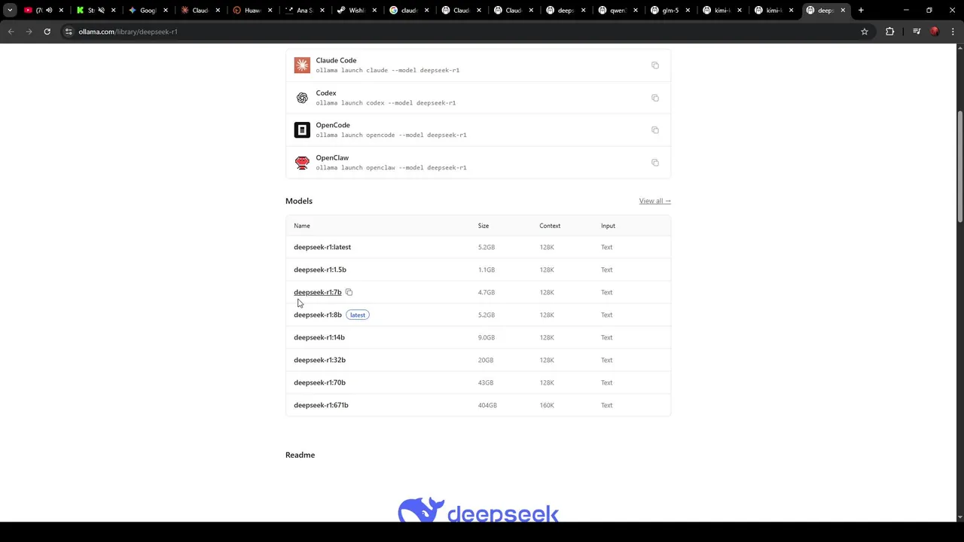Image resolution: width=964 pixels, height=542 pixels.
Task: Open the deepseek-r1:8b model
Action: 318,315
